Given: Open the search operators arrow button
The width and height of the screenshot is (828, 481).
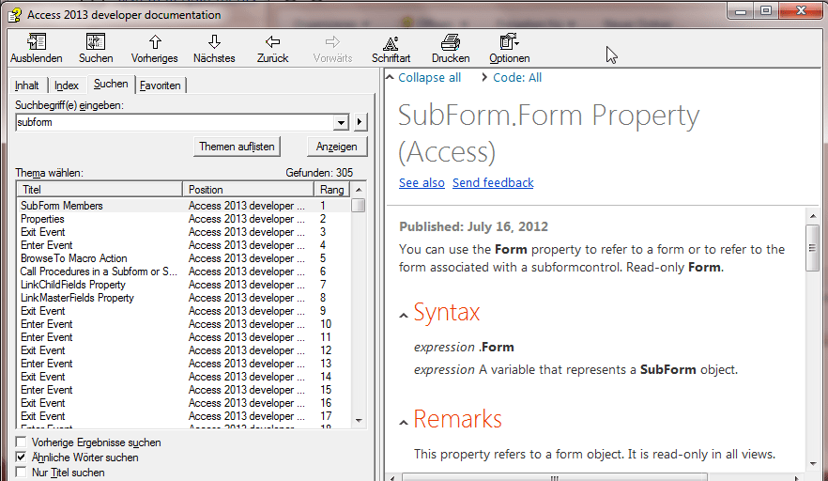Looking at the screenshot, I should coord(360,122).
